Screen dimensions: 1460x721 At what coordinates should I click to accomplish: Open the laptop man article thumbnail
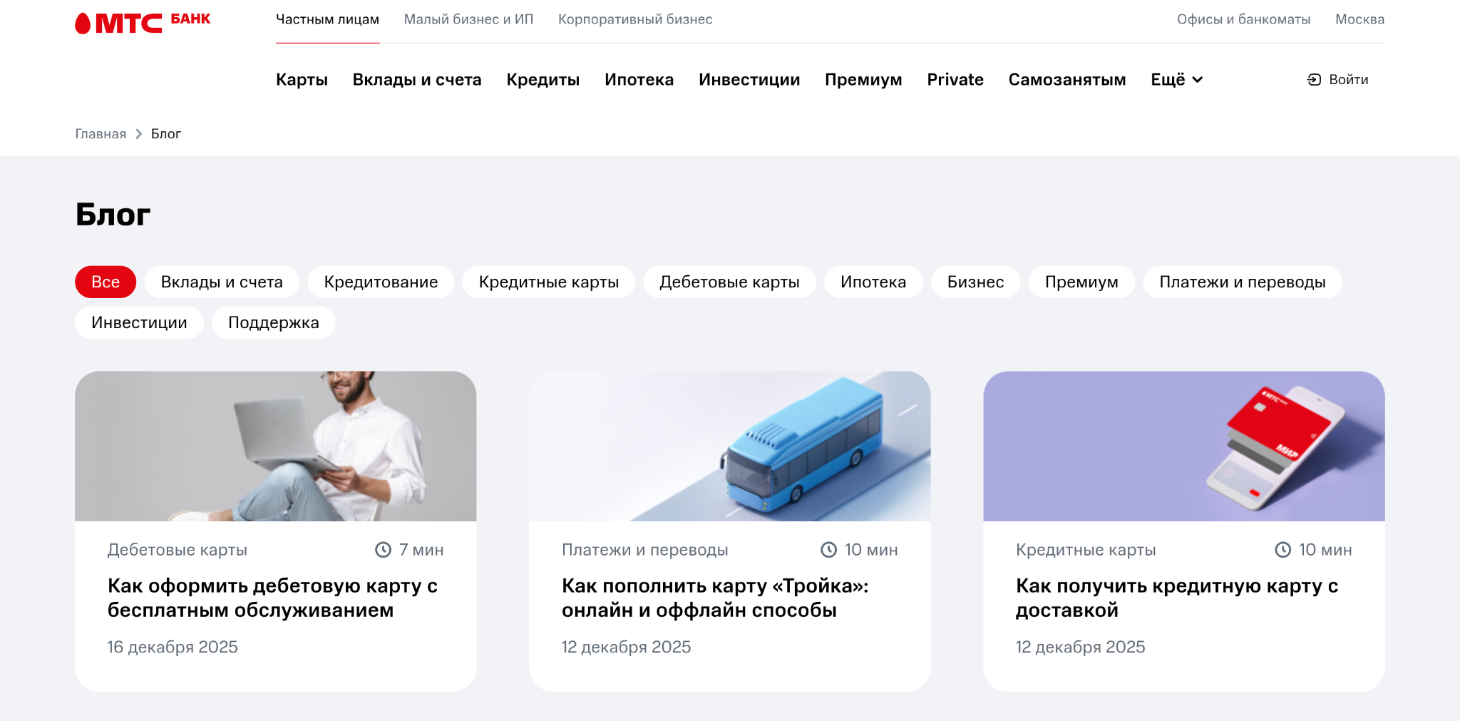point(275,446)
